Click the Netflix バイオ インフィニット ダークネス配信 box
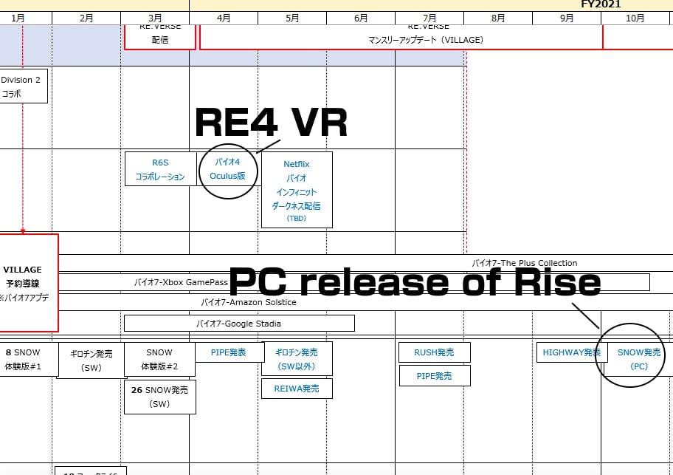673x475 pixels. pos(296,190)
